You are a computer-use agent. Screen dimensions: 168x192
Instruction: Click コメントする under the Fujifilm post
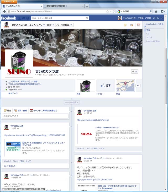click(x=18, y=161)
